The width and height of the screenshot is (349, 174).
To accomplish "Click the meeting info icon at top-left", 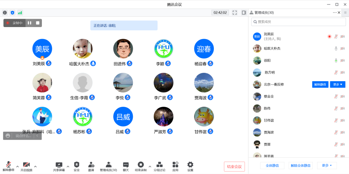I will tap(5, 13).
